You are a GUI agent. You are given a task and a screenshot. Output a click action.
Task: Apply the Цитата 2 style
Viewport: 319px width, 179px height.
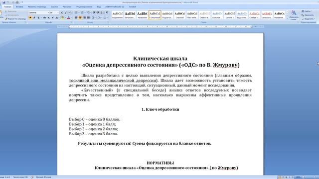(230, 15)
